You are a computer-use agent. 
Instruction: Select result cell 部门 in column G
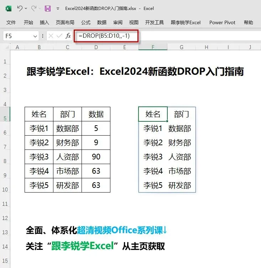point(181,114)
